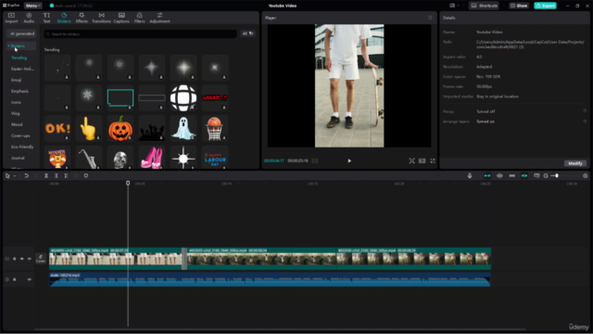
Task: Open the Adjustment tab
Action: (159, 18)
